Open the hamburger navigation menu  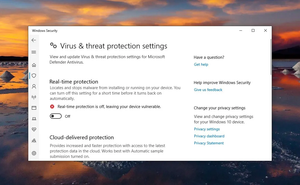(34, 52)
